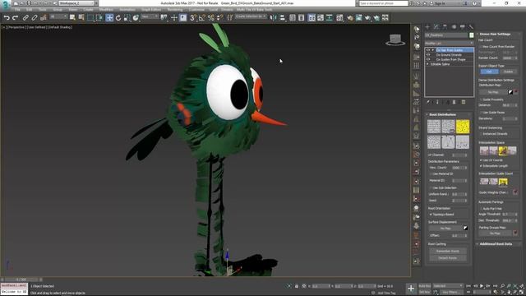Enable Use Sub-Selection checkbox
This screenshot has width=526, height=296.
pyautogui.click(x=431, y=187)
